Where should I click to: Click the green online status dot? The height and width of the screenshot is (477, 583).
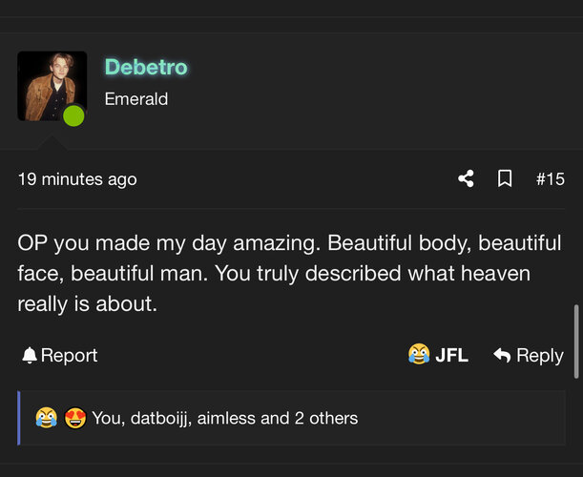73,116
